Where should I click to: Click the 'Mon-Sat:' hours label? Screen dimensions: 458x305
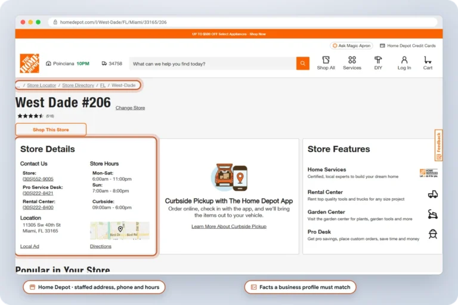point(103,173)
